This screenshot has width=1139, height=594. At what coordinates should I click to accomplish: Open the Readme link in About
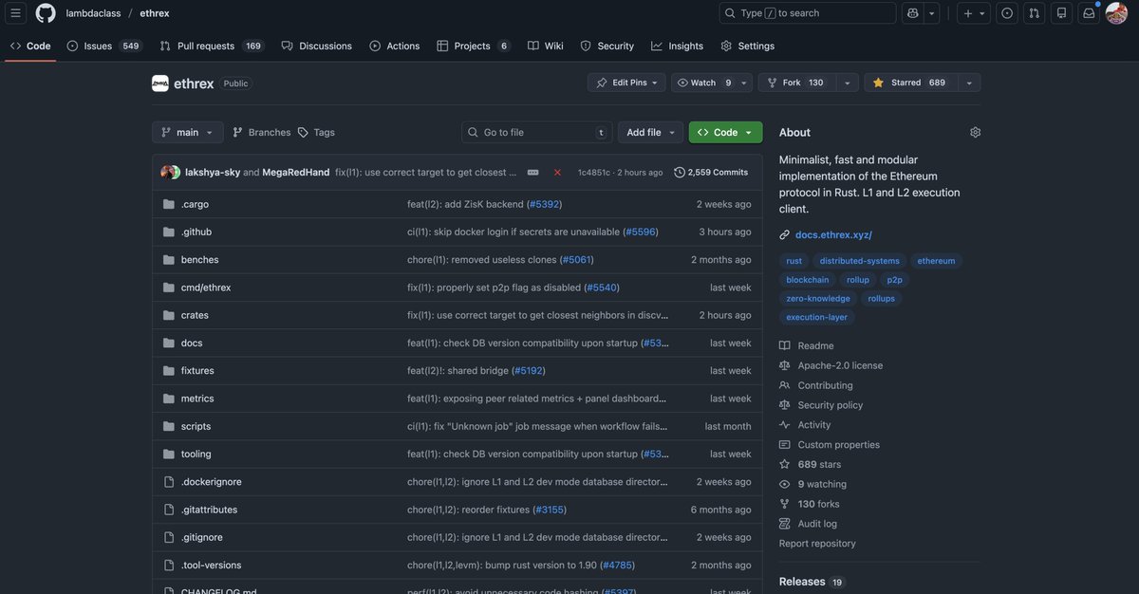click(x=815, y=345)
